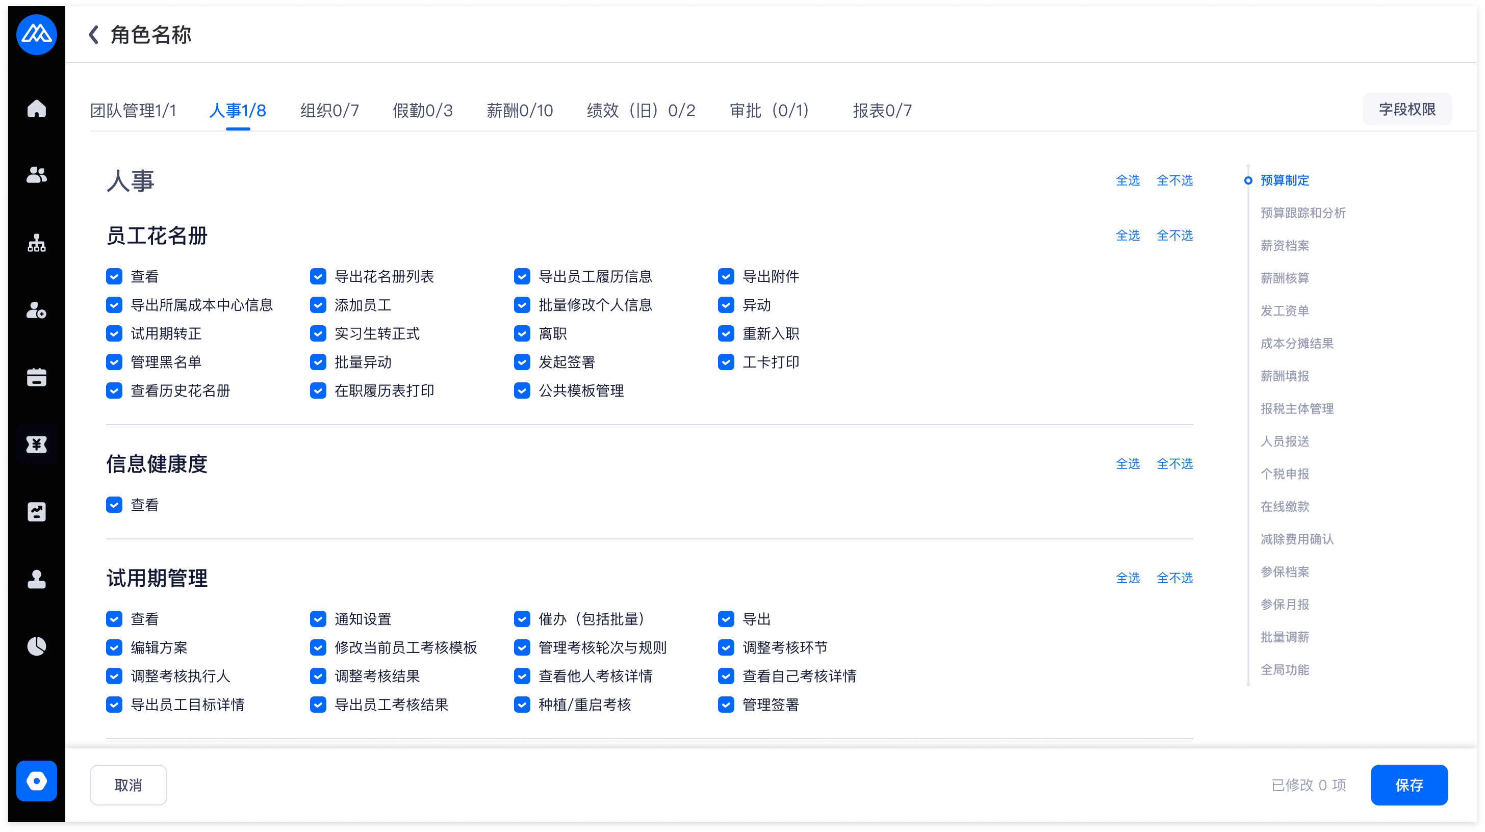This screenshot has height=832, width=1485.
Task: Open the people group sidebar icon
Action: pyautogui.click(x=36, y=175)
